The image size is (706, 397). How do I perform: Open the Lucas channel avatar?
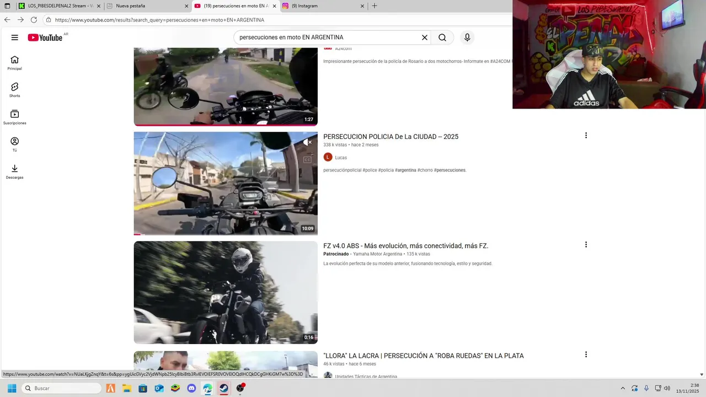(x=328, y=157)
